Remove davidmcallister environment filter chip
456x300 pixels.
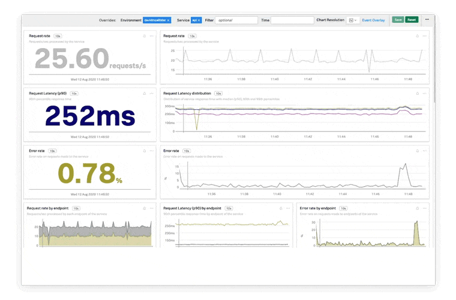click(168, 20)
